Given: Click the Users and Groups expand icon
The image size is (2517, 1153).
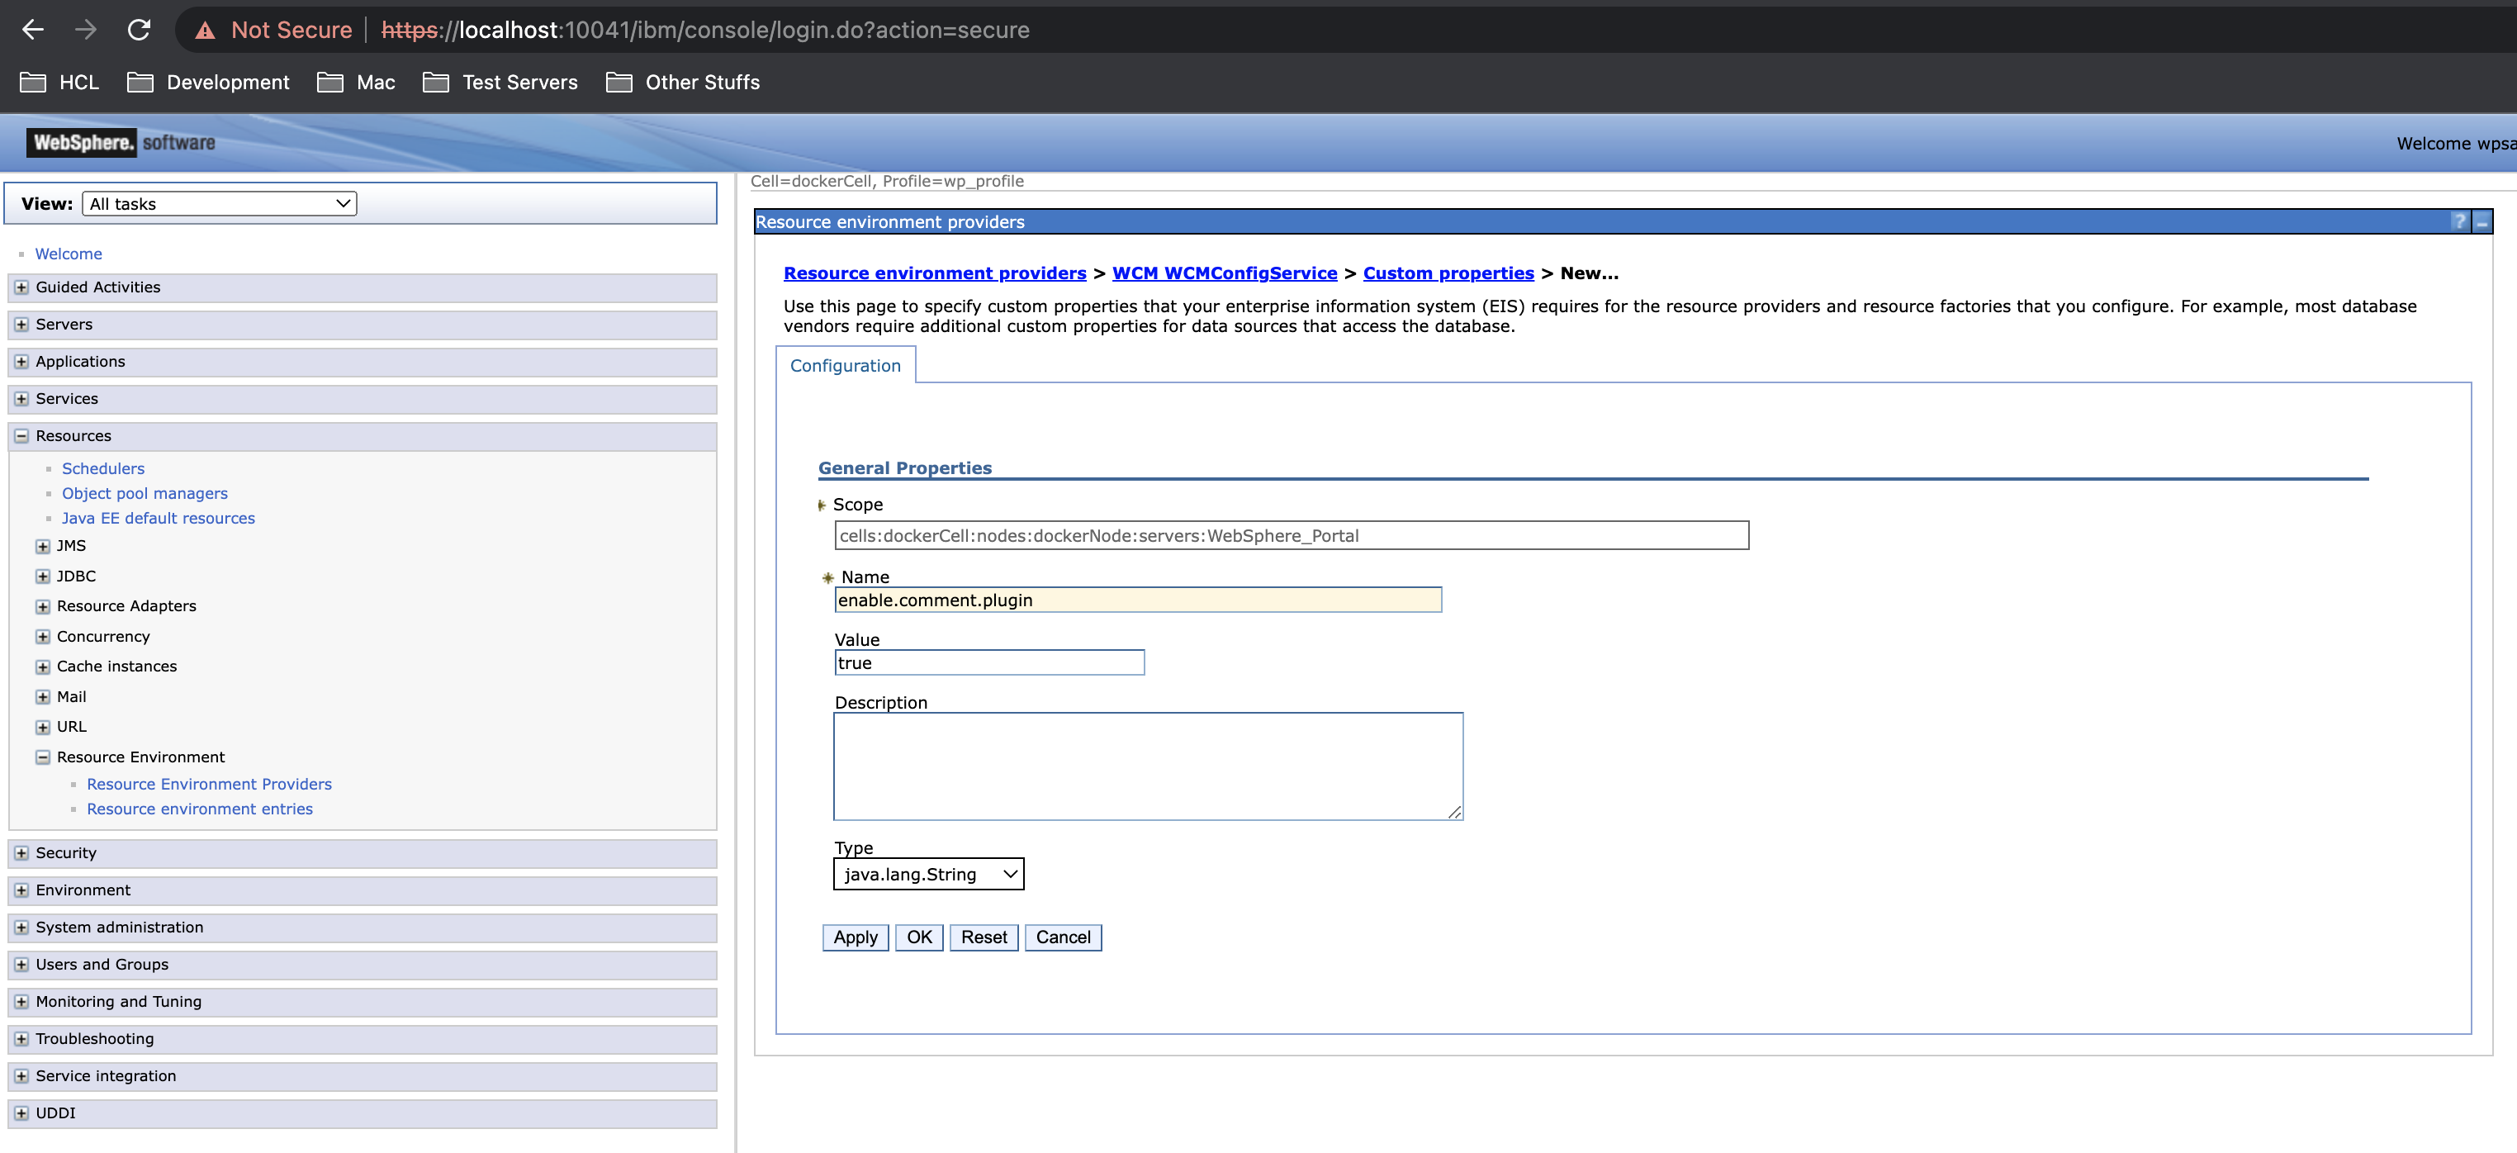Looking at the screenshot, I should click(x=22, y=964).
